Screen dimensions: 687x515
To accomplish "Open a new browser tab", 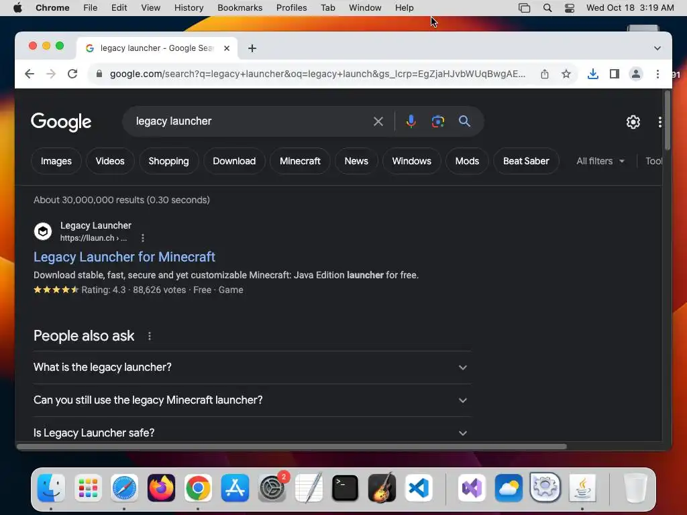I will (252, 48).
